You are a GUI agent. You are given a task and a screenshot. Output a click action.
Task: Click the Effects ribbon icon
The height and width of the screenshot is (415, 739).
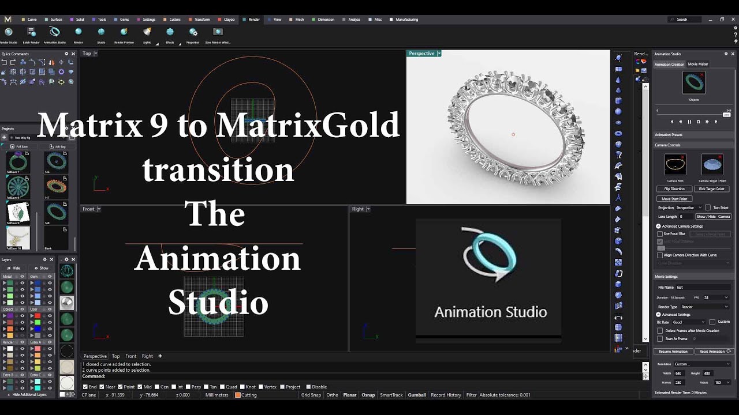point(170,32)
